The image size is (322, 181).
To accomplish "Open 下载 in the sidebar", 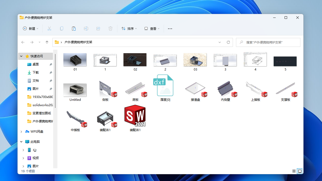I will tap(35, 73).
